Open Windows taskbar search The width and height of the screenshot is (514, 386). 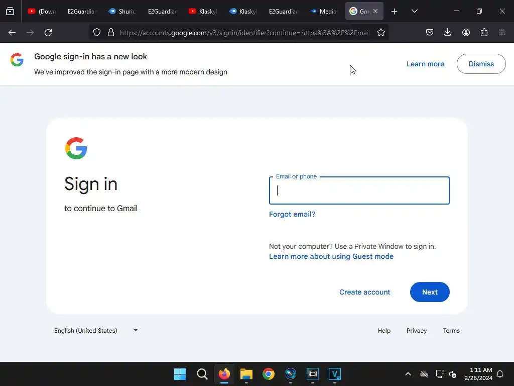202,374
